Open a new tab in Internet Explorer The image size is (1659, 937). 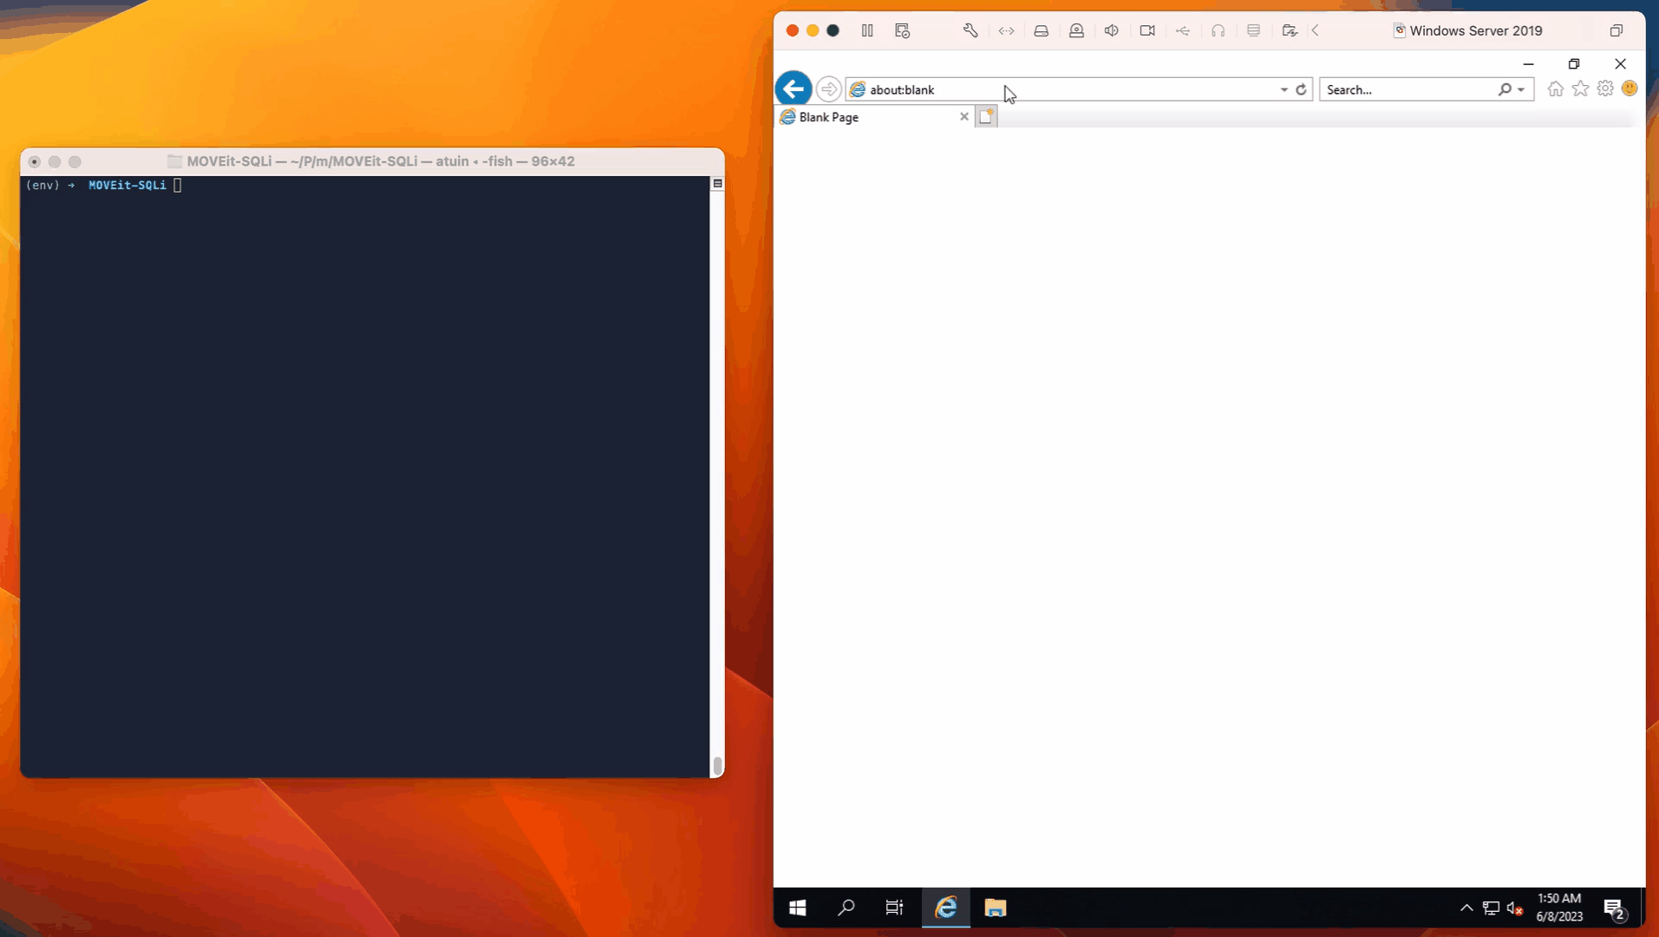pos(986,116)
